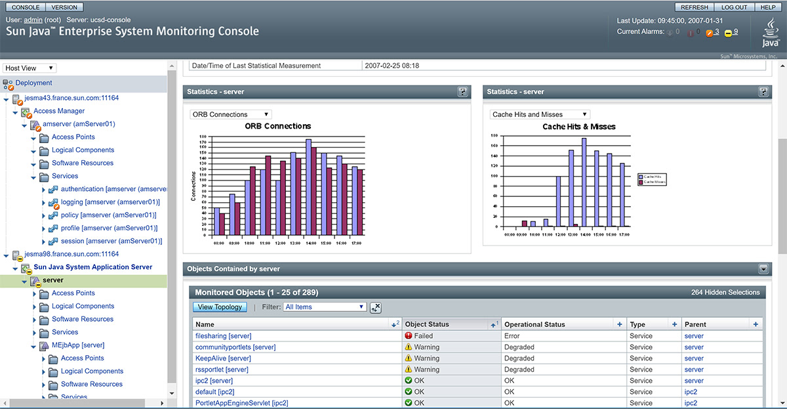
Task: Expand the session [amserver (amServer01)] node
Action: pos(44,242)
